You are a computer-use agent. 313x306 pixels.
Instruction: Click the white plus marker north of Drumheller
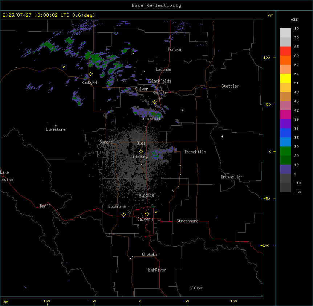pyautogui.click(x=222, y=136)
